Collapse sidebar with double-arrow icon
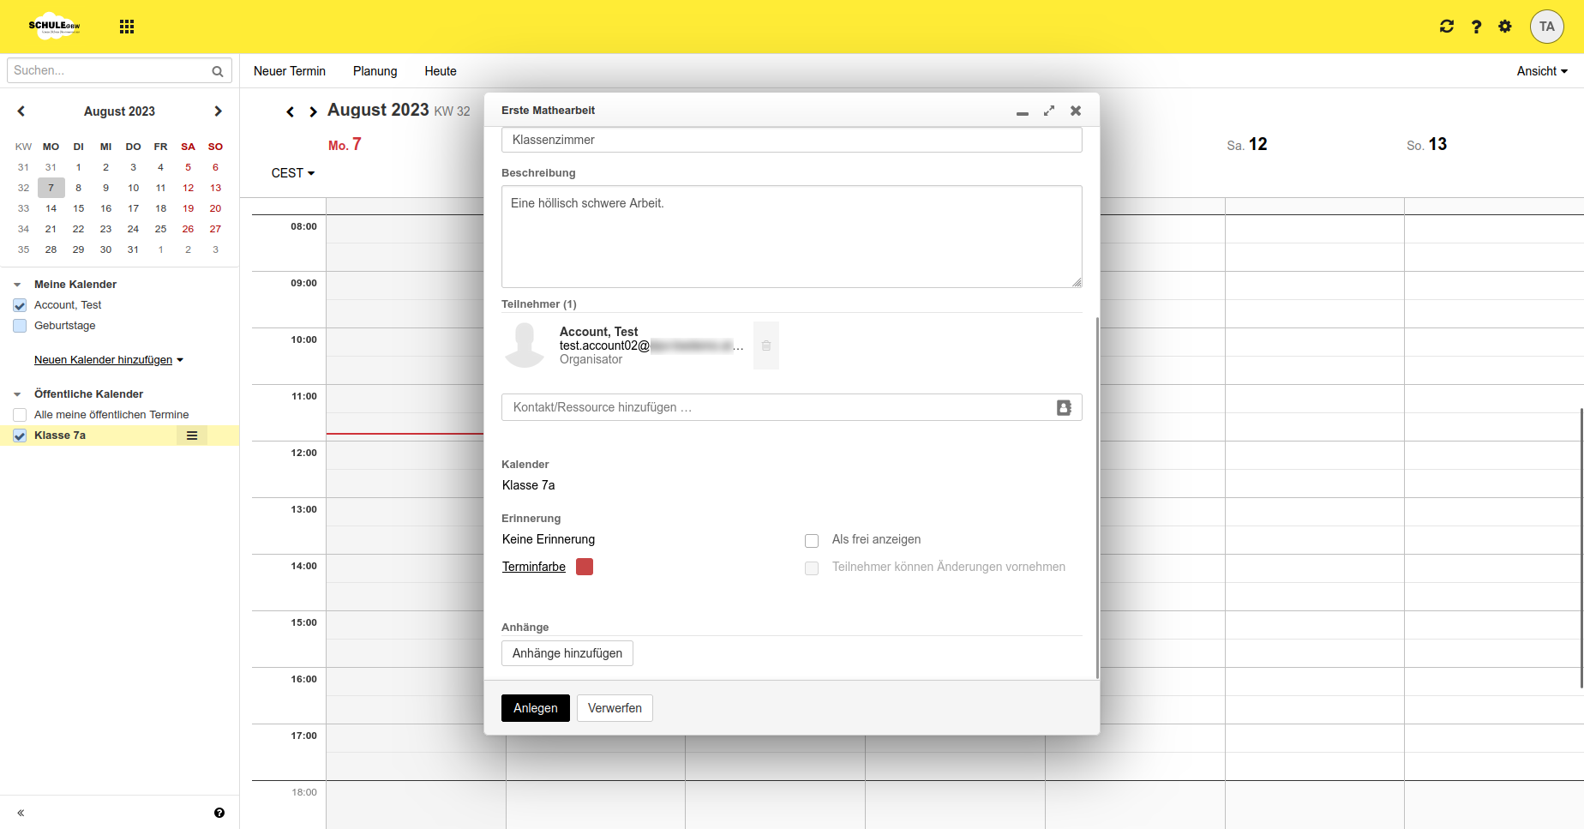 point(21,813)
